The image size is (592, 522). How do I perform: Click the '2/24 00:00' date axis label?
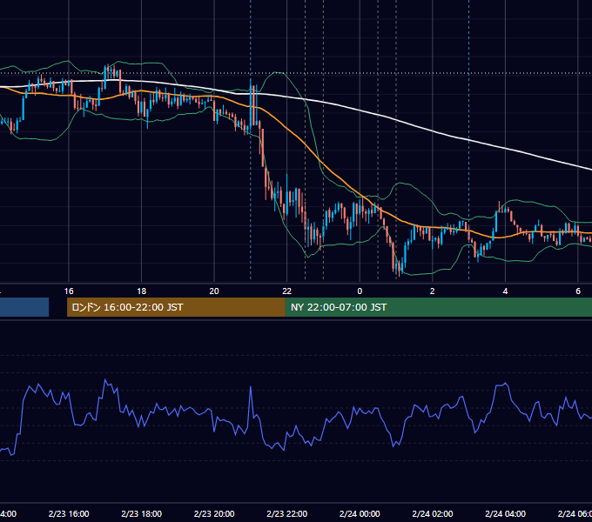tap(360, 513)
